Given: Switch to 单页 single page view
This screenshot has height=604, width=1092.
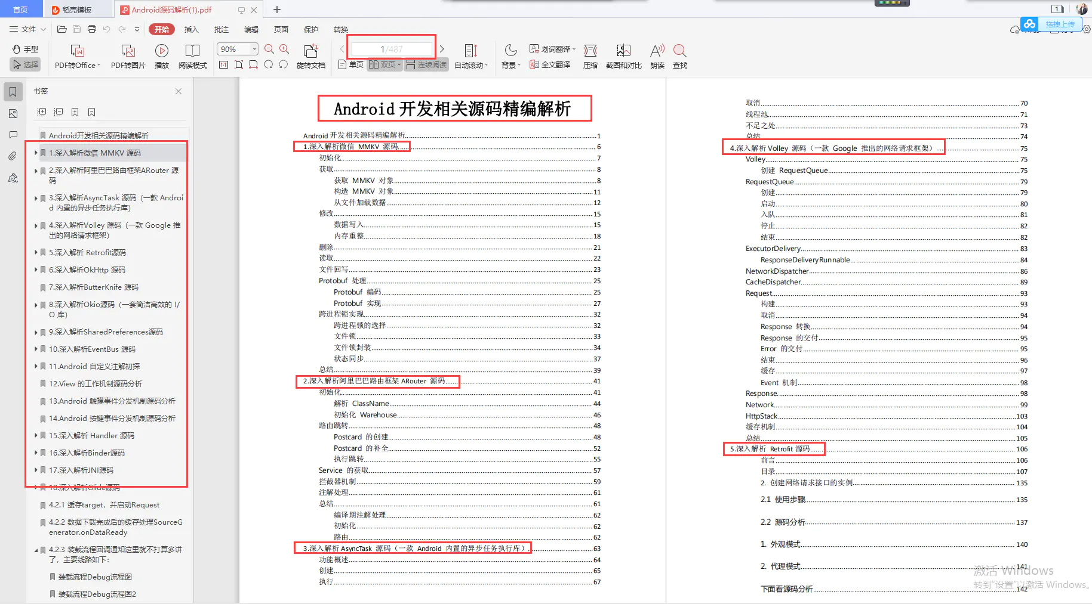Looking at the screenshot, I should tap(351, 64).
